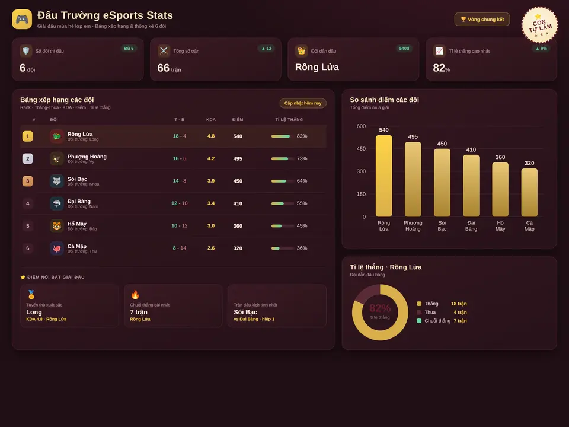Click the Thắng yellow legend swatch
569x427 pixels.
[x=419, y=304]
